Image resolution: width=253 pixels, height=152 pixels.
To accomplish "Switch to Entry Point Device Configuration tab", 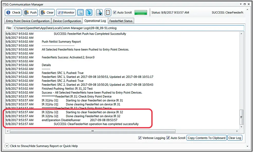I will click(x=28, y=21).
